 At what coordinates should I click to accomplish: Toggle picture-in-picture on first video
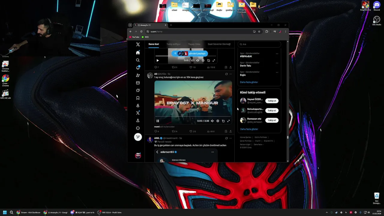208,60
